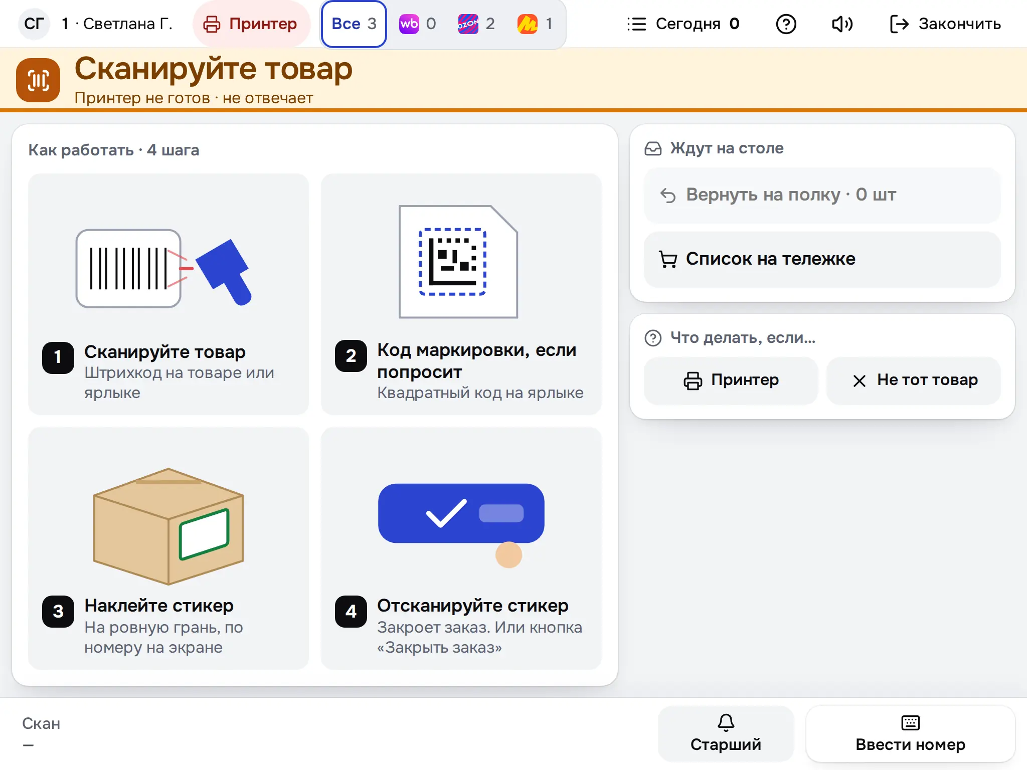Click the barcode scanner illustration in step 1
Screen dimensions: 1027x770
[164, 268]
